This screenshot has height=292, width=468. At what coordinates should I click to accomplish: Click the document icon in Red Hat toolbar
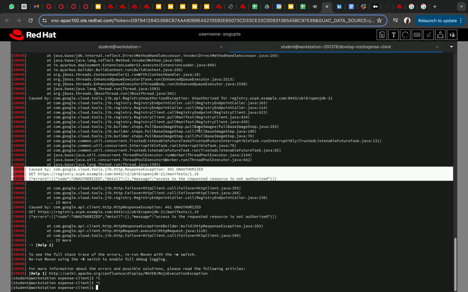coord(382,35)
